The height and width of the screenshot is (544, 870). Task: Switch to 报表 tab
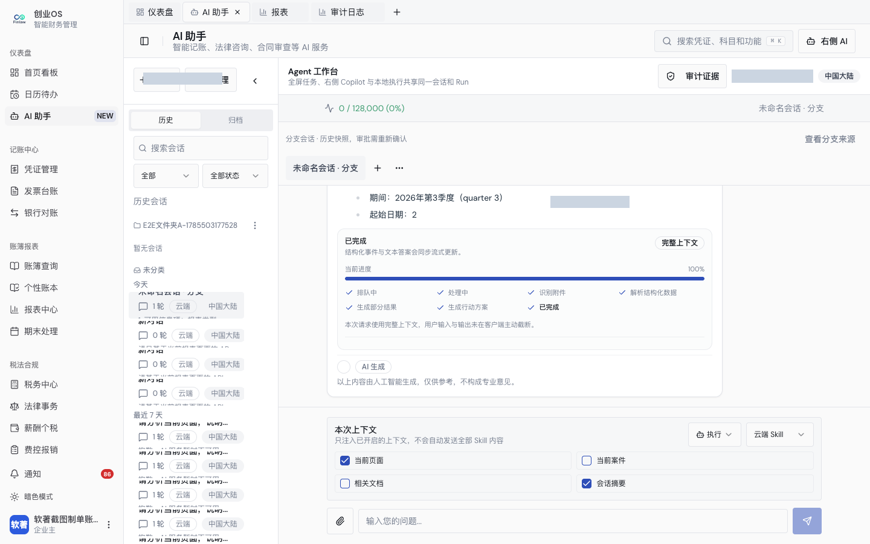click(280, 12)
